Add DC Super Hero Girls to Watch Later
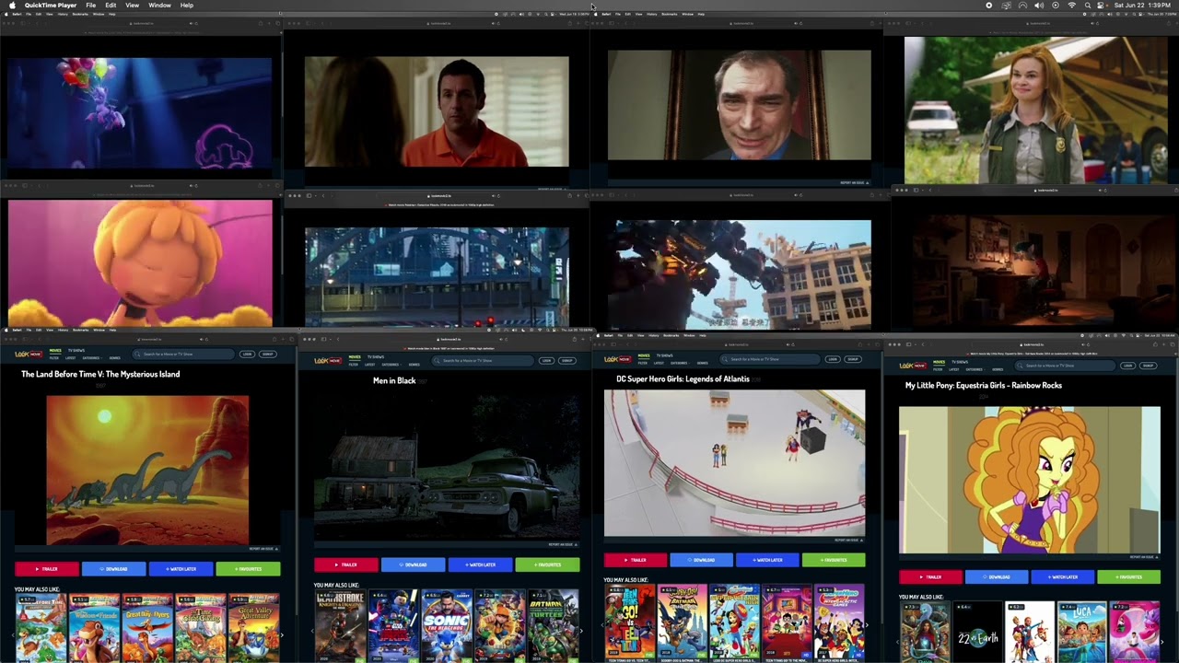This screenshot has width=1179, height=663. coord(767,560)
